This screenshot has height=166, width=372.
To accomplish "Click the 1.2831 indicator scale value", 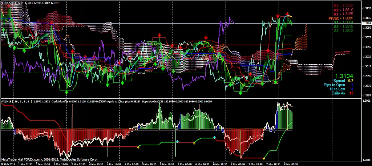I will [367, 159].
